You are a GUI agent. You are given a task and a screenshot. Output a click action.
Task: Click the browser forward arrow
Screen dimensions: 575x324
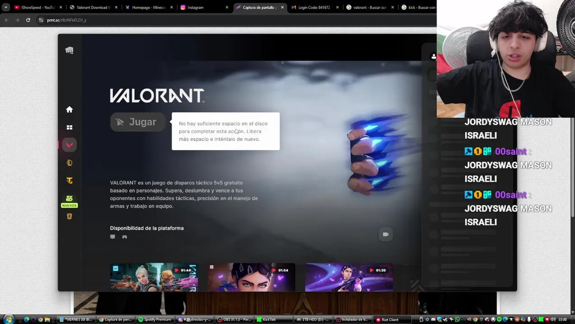coord(17,20)
